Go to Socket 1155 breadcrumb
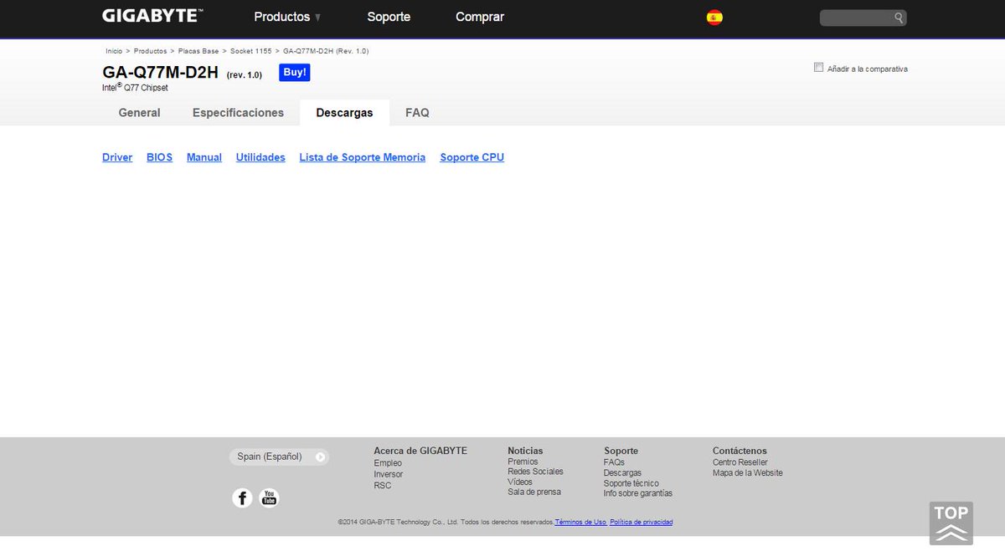The image size is (1005, 551). [x=251, y=51]
